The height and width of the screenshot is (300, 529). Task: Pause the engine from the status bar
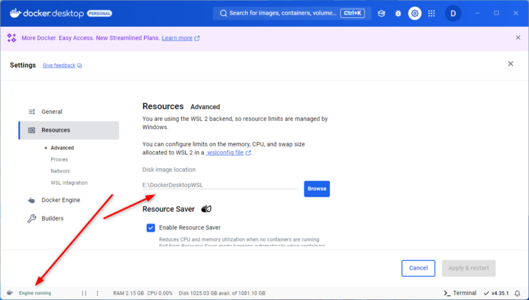coord(84,293)
